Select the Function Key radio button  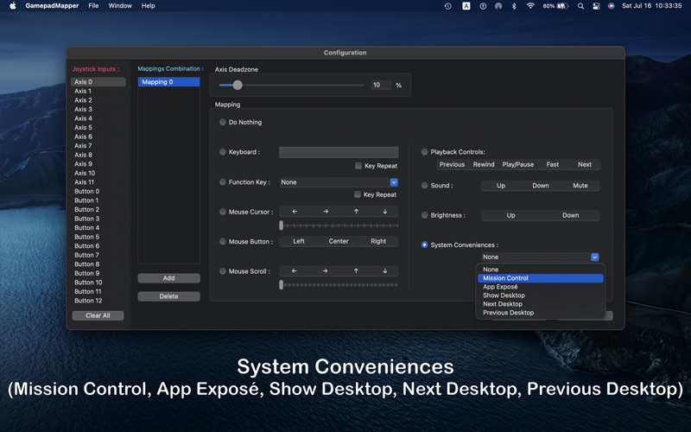point(223,181)
